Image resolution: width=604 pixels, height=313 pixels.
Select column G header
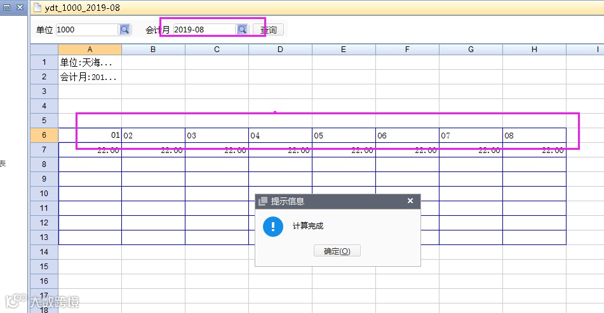coord(471,50)
